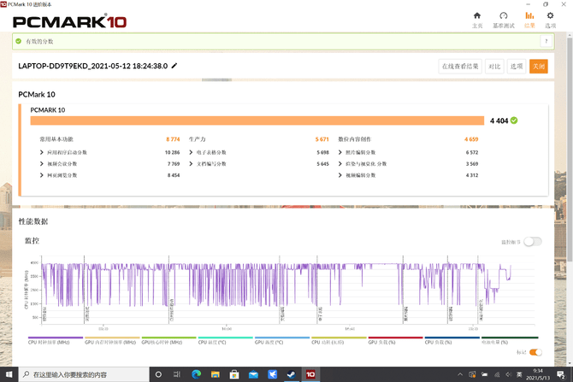Image resolution: width=573 pixels, height=382 pixels.
Task: Click the battery level legend color bar
Action: (x=510, y=338)
